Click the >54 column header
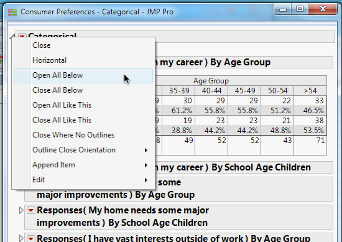The height and width of the screenshot is (242, 342). tap(310, 91)
